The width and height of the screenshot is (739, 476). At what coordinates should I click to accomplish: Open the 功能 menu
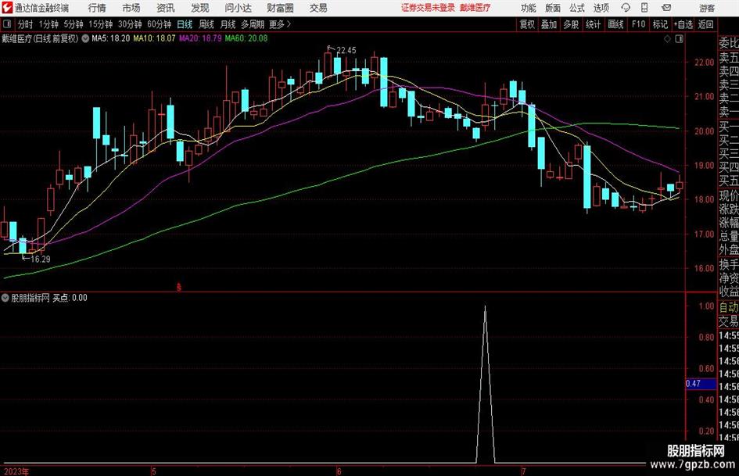(x=529, y=8)
